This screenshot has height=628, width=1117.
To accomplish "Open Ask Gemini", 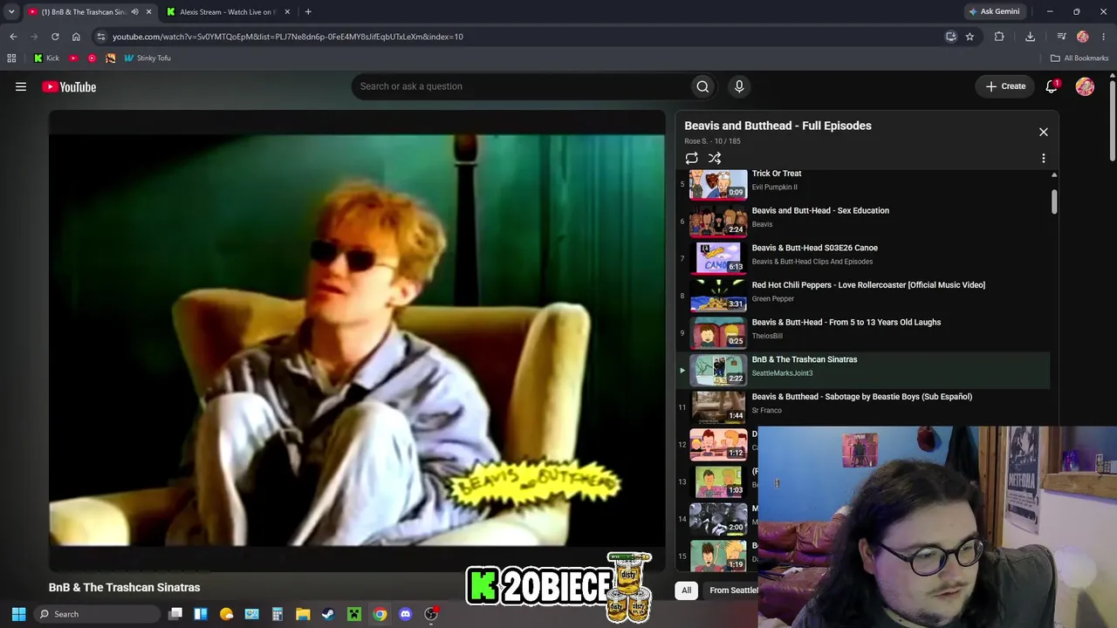I will 994,11.
